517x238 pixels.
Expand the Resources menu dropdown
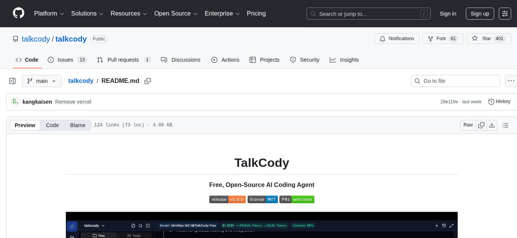pyautogui.click(x=128, y=13)
